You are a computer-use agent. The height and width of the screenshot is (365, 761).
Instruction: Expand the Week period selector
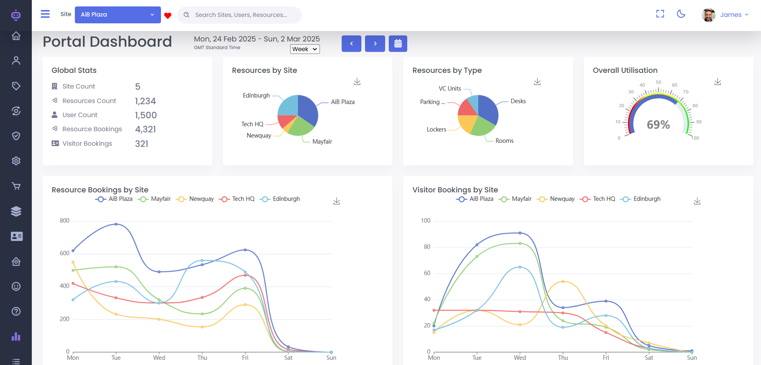coord(305,49)
